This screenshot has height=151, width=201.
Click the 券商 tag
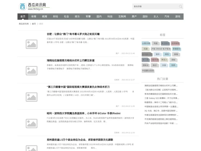click(x=176, y=54)
